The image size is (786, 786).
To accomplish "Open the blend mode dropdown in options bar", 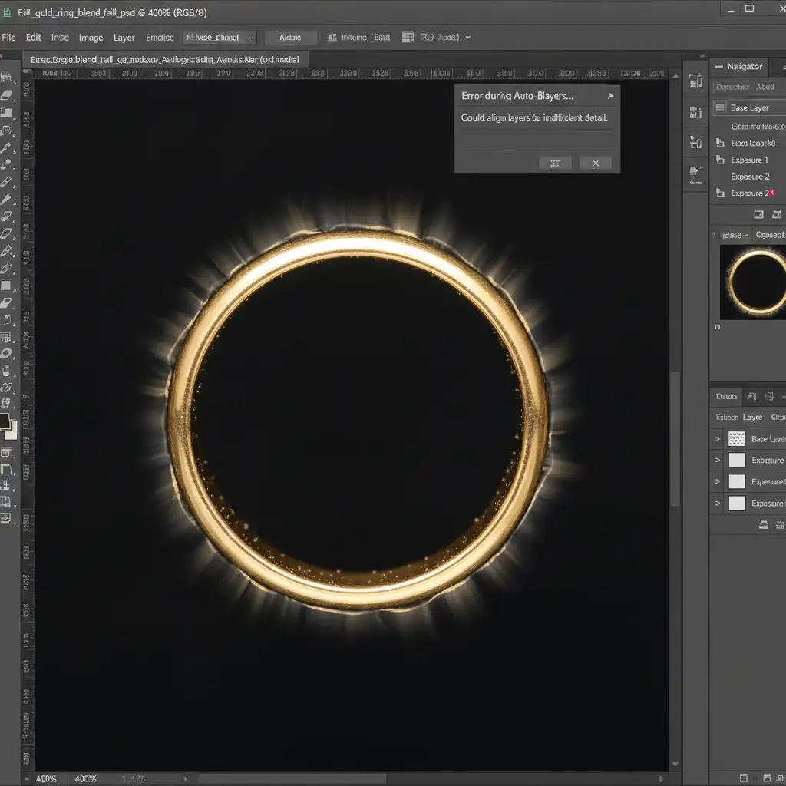I will click(x=220, y=37).
